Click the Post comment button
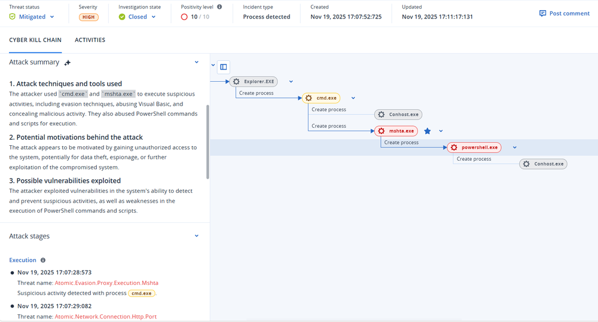The height and width of the screenshot is (322, 598). (x=564, y=13)
